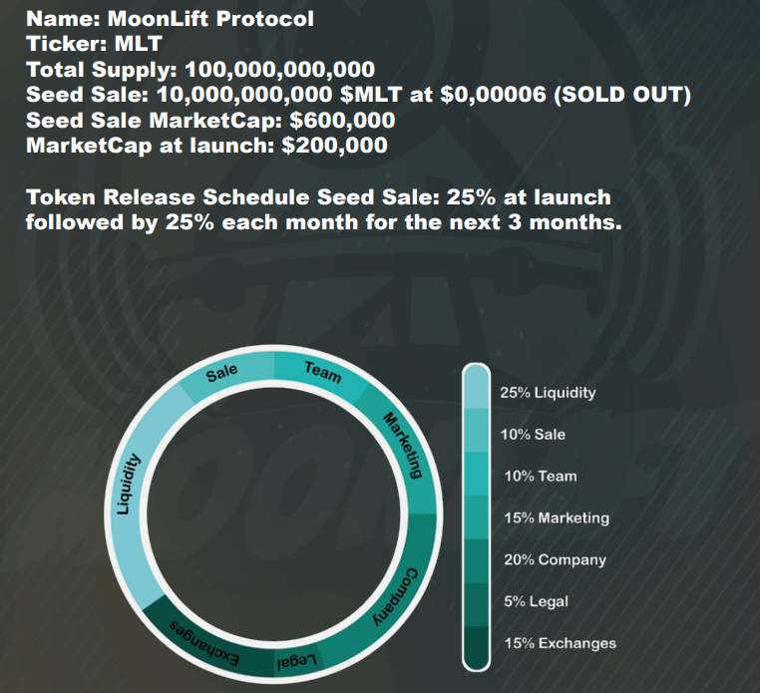Click the Team teal swatch in legend bar
The image size is (760, 693).
[x=476, y=474]
